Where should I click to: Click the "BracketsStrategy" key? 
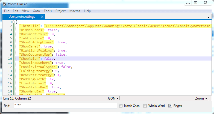[x=36, y=75]
